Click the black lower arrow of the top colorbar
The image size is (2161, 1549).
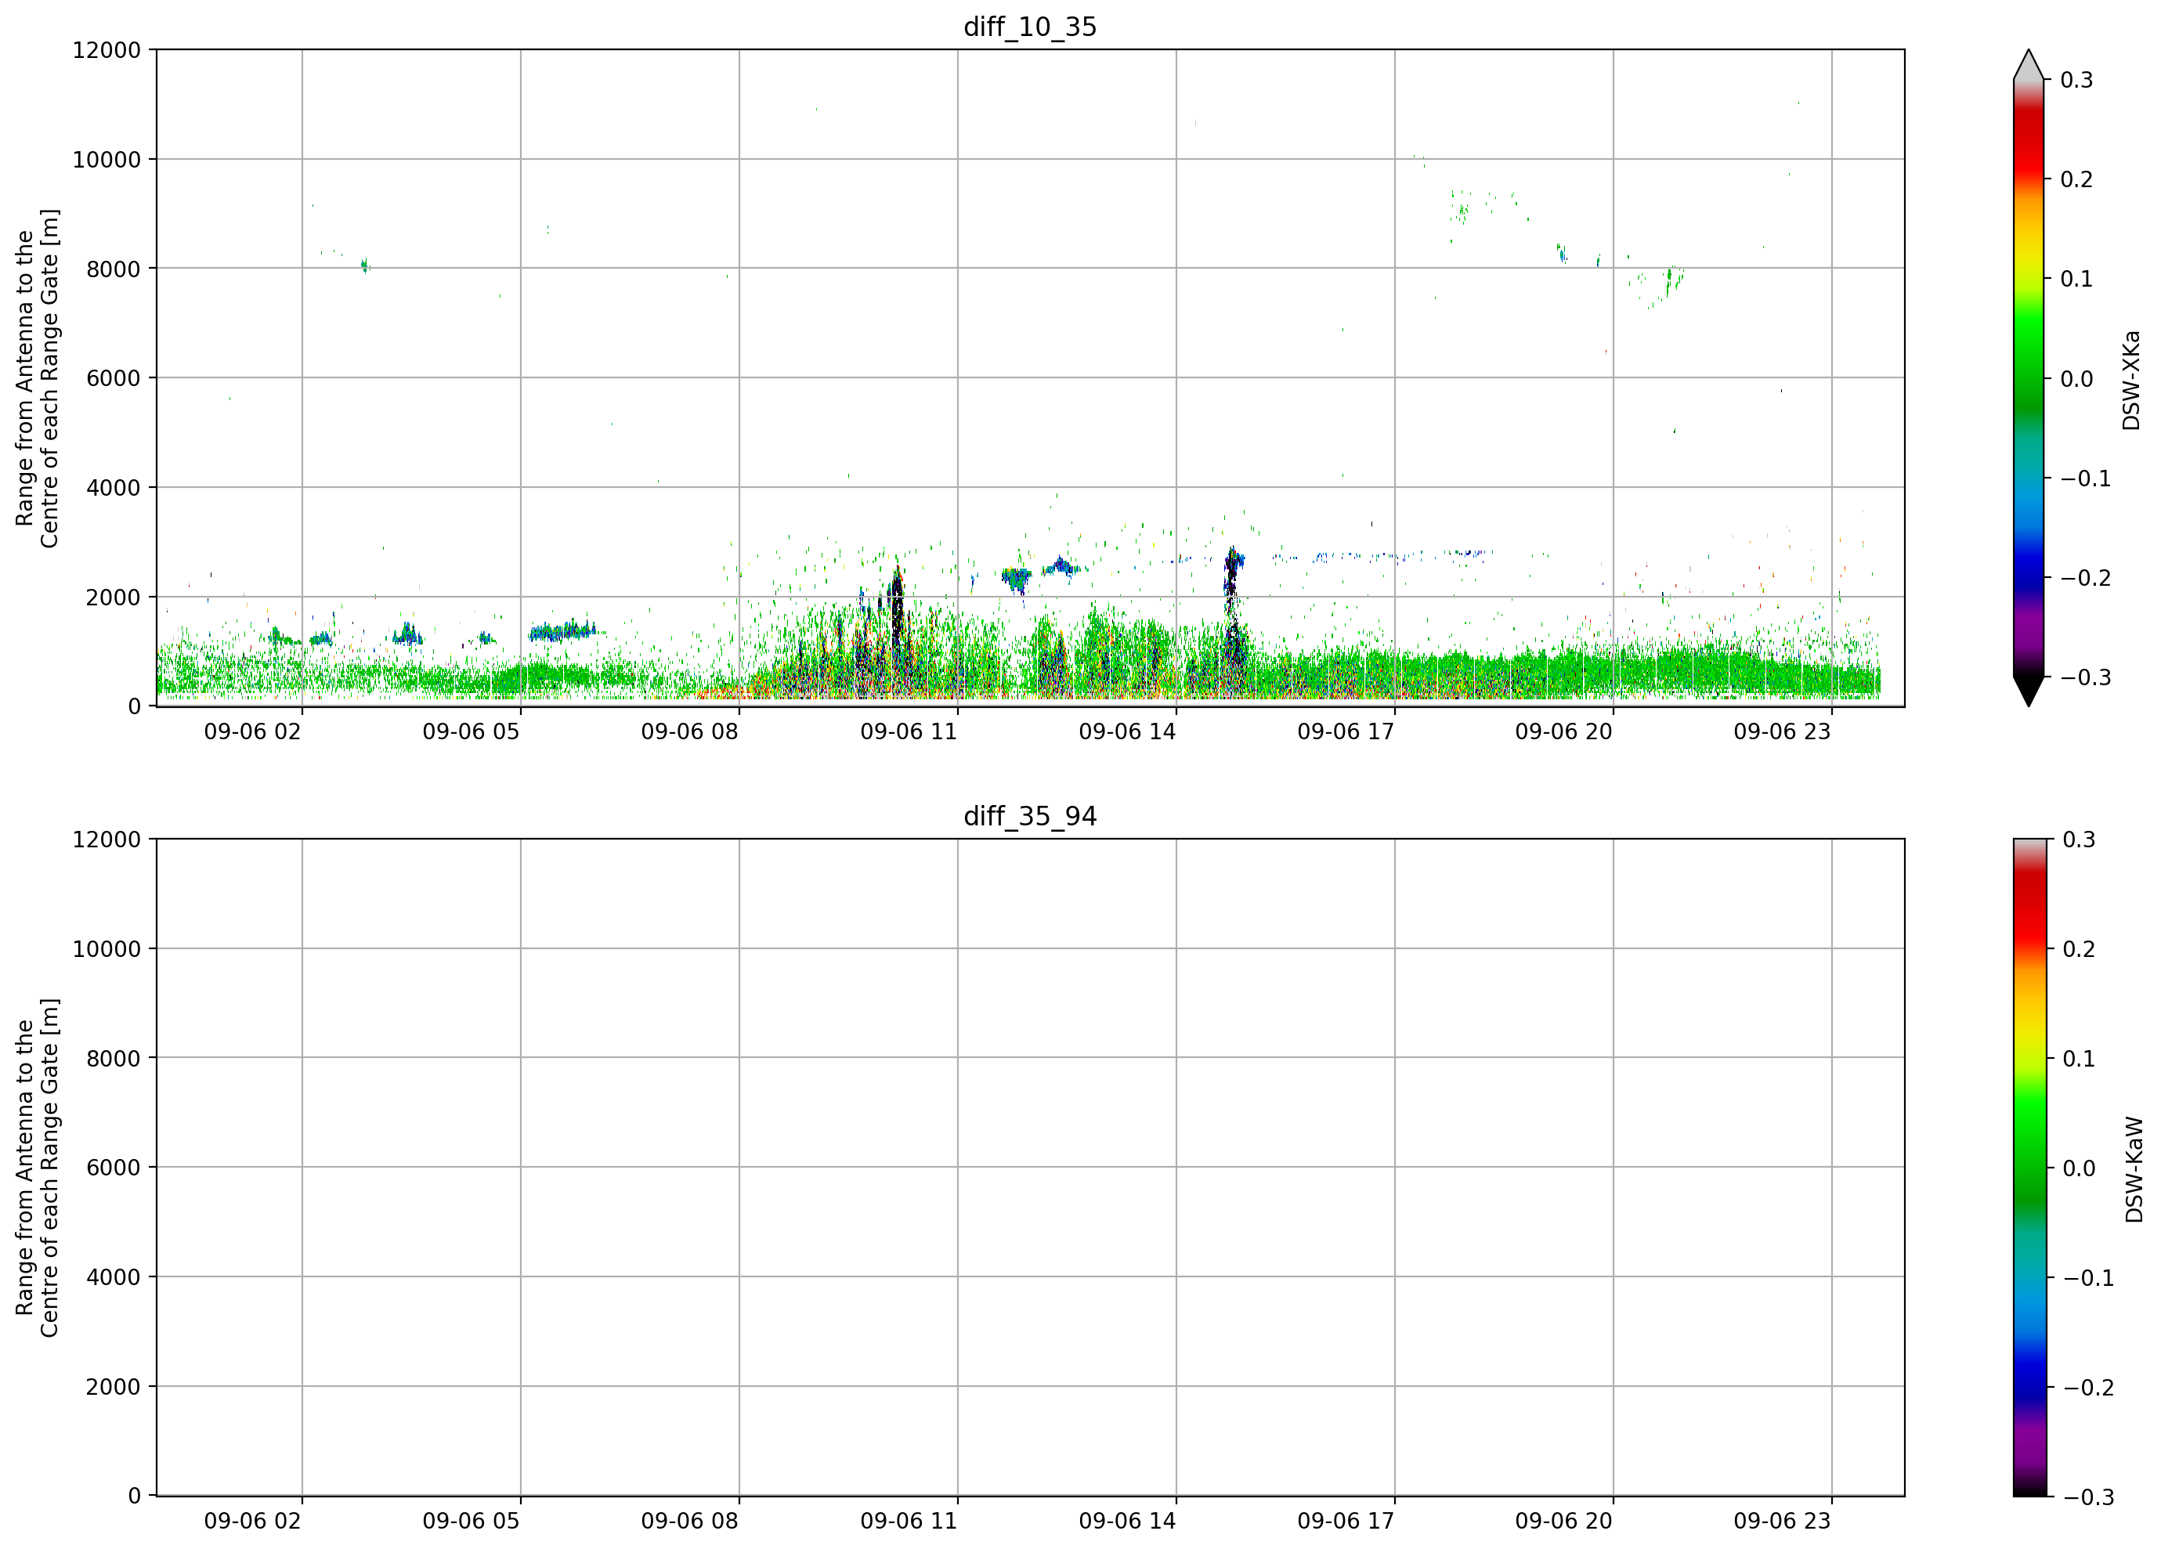2029,691
